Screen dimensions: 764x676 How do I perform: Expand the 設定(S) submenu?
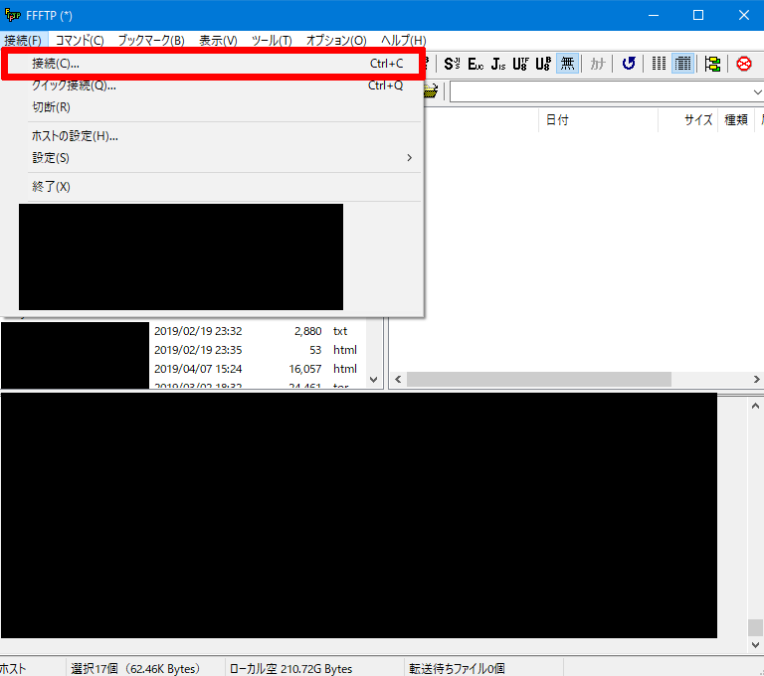tap(213, 158)
